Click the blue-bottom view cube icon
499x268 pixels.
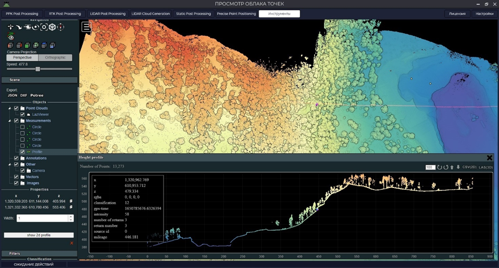coord(52,45)
